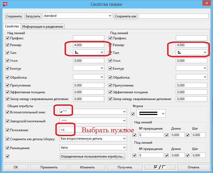Click Определенные пользователем атрибуты button

(x=93, y=156)
